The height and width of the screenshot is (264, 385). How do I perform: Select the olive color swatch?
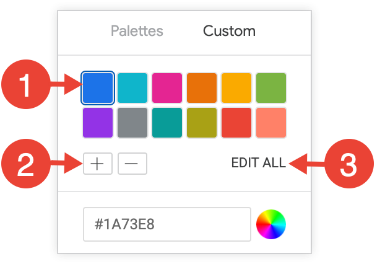202,123
